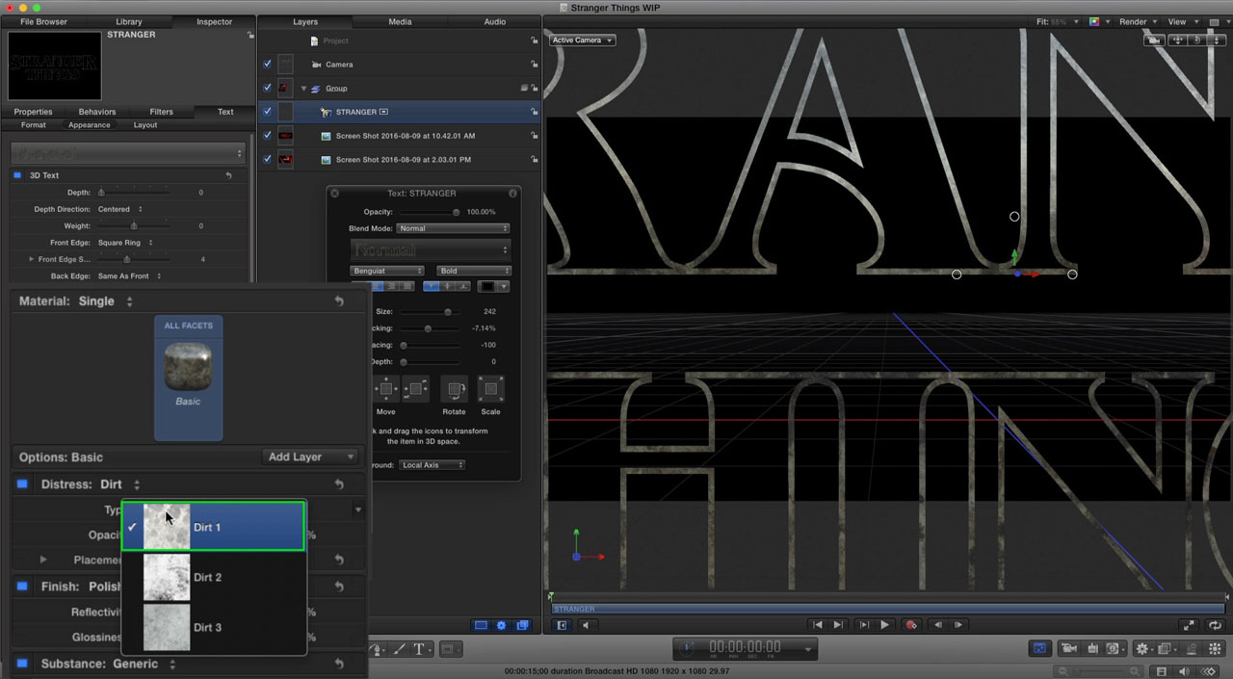Close the Text STRANGER HUD

[335, 194]
